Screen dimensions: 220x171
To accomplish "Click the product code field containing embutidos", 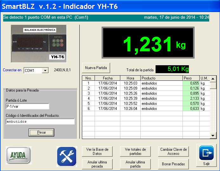I will [x=40, y=121].
